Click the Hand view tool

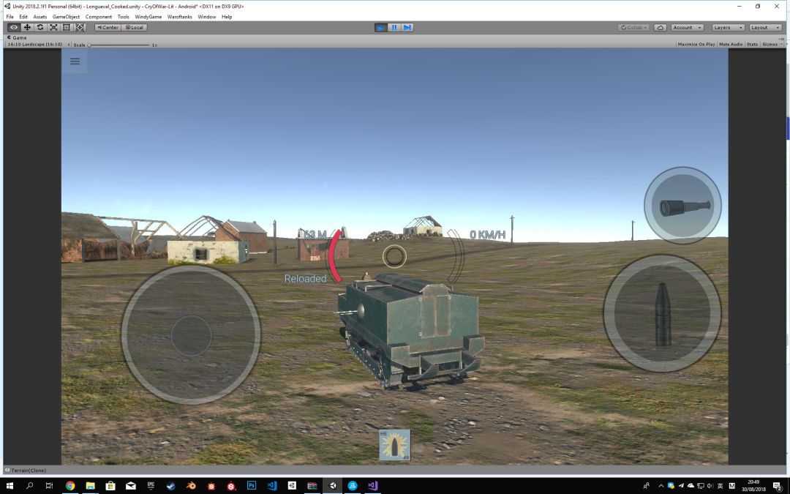pos(14,27)
